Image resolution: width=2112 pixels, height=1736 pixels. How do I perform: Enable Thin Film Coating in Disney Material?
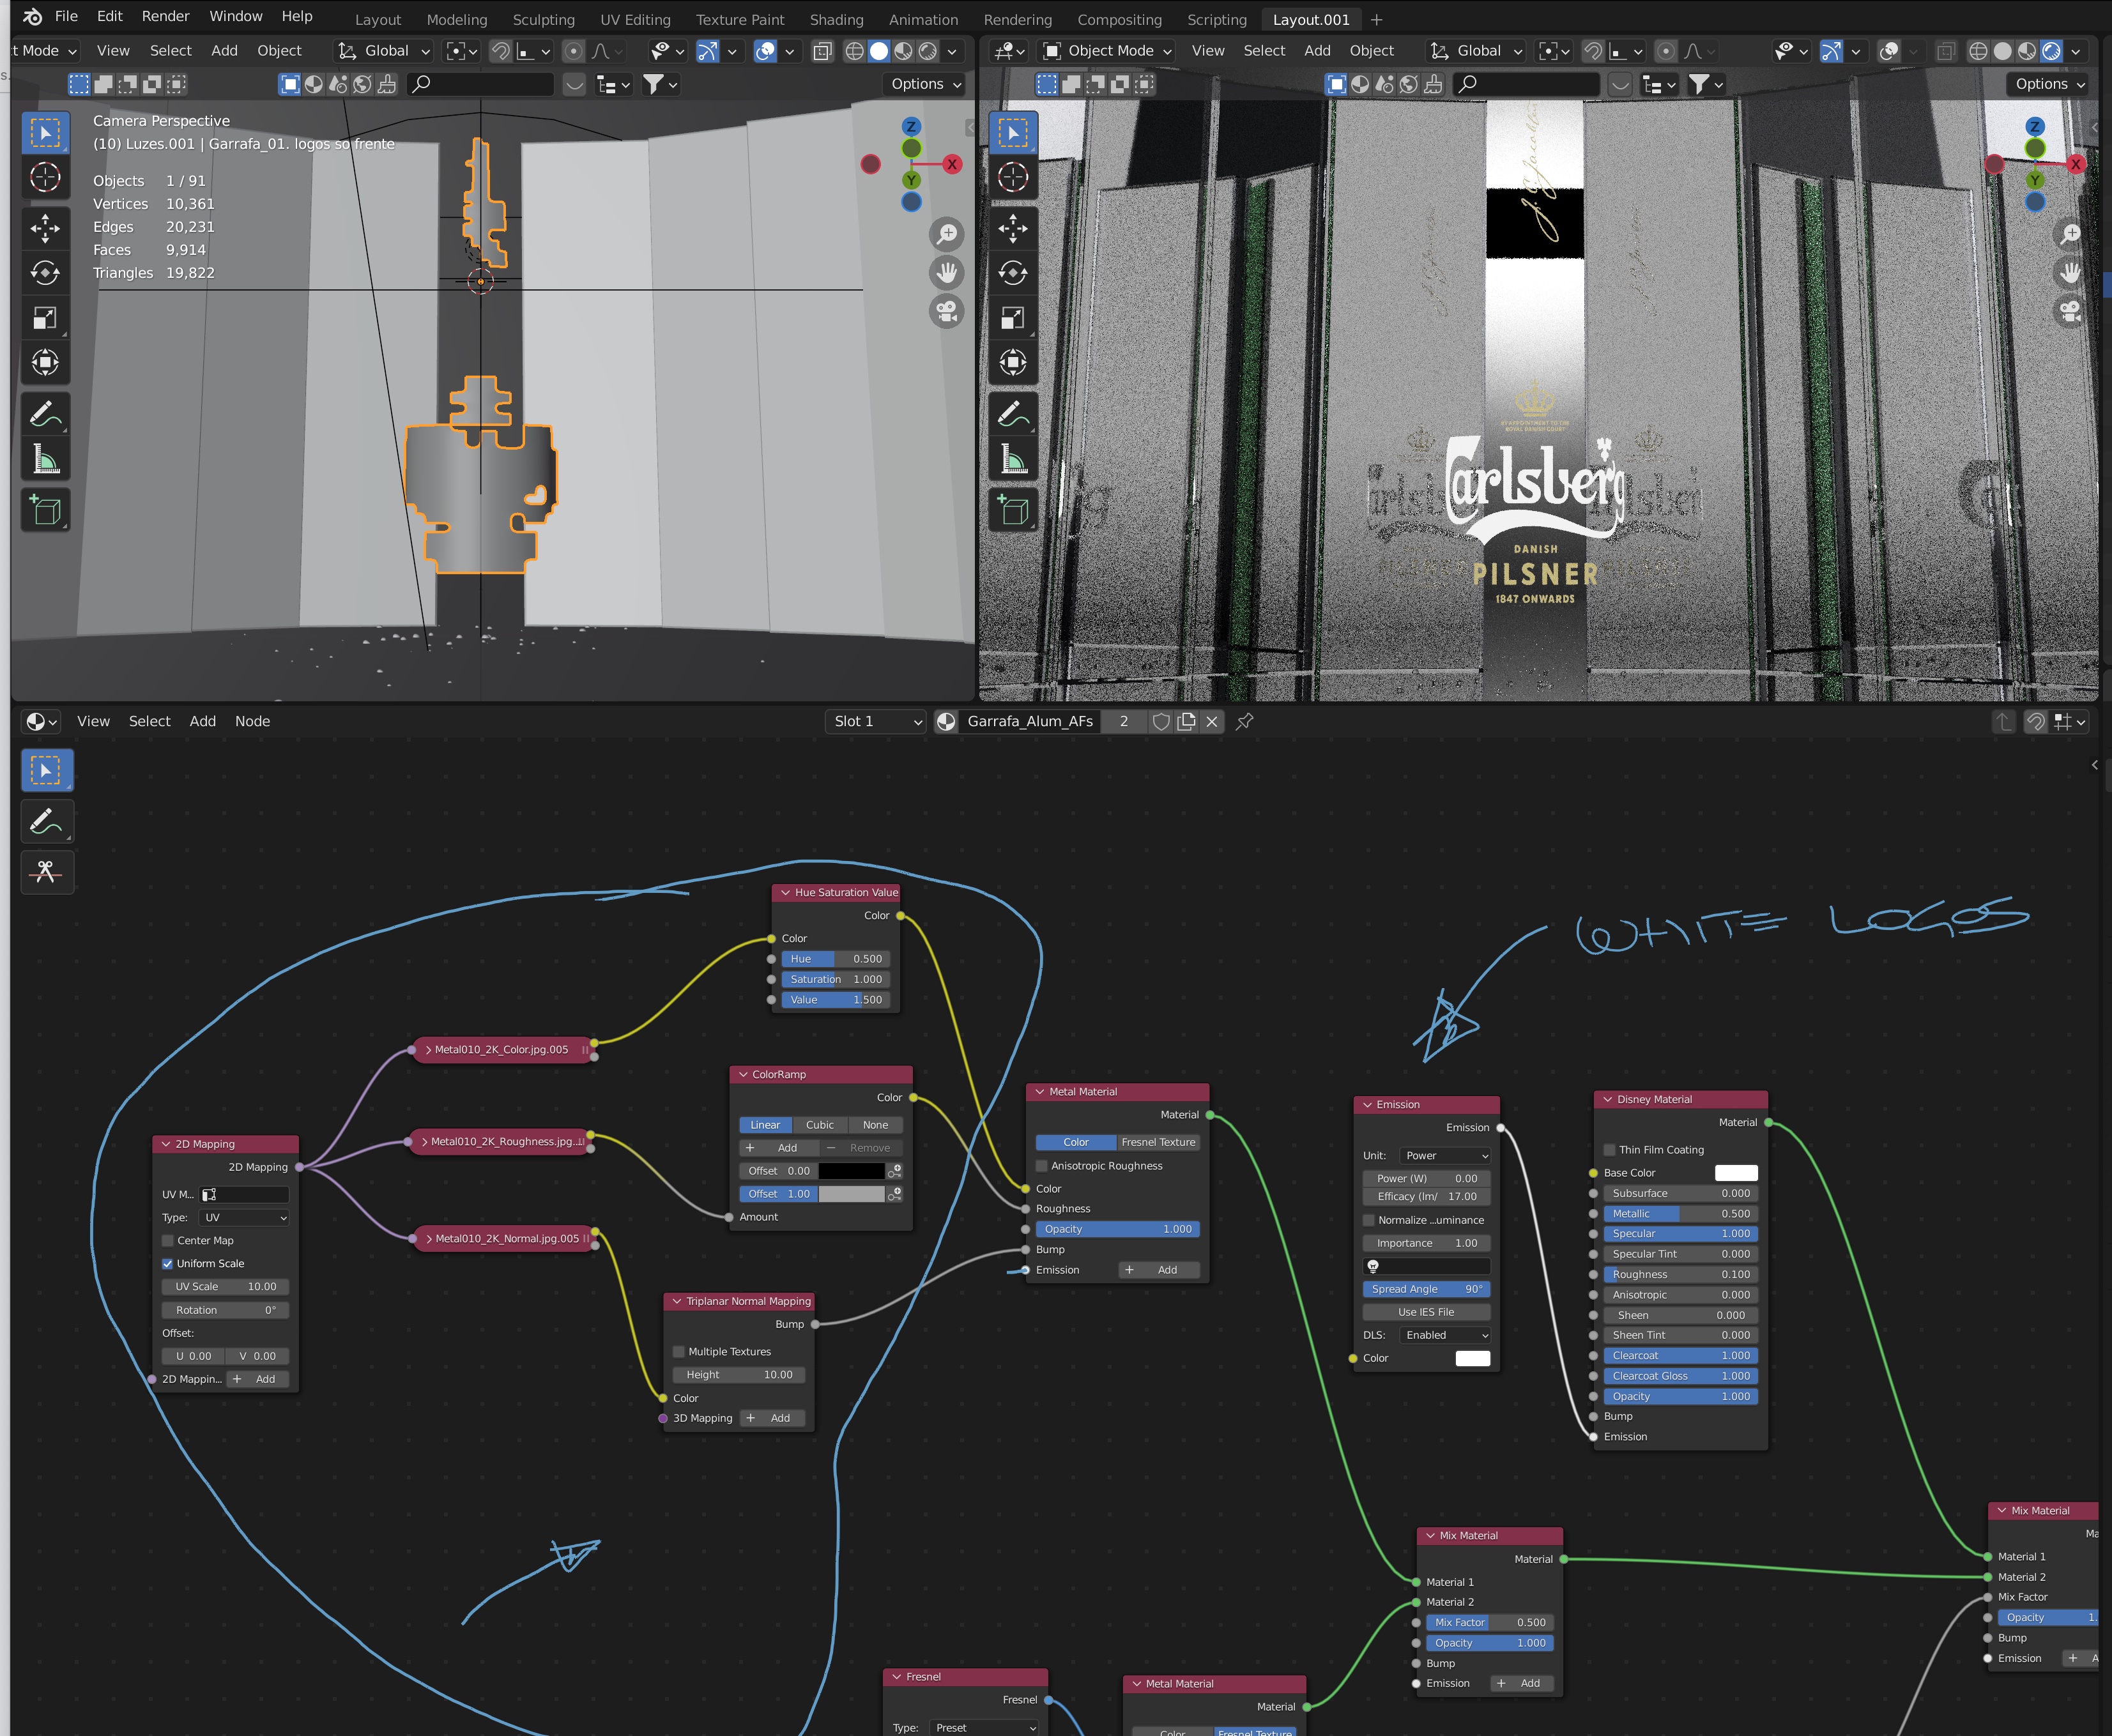pos(1609,1150)
